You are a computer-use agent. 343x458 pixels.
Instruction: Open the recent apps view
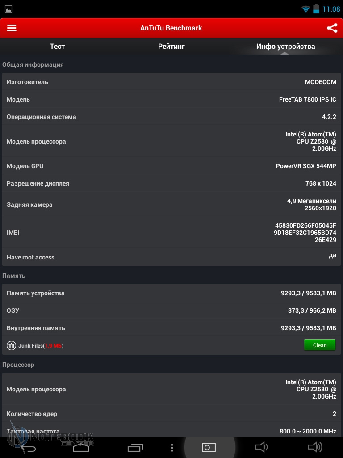tap(135, 447)
